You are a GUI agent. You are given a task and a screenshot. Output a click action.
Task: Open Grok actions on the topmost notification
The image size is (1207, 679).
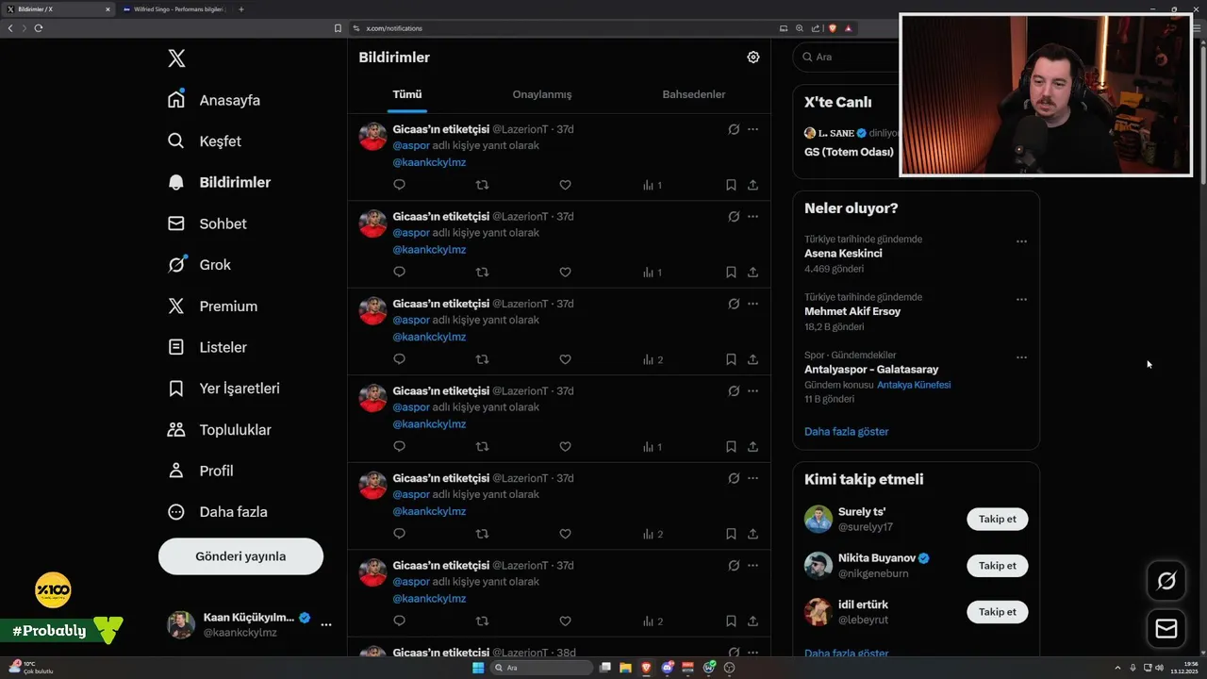(734, 129)
